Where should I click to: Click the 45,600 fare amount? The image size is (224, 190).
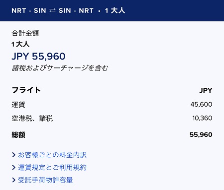coord(201,104)
